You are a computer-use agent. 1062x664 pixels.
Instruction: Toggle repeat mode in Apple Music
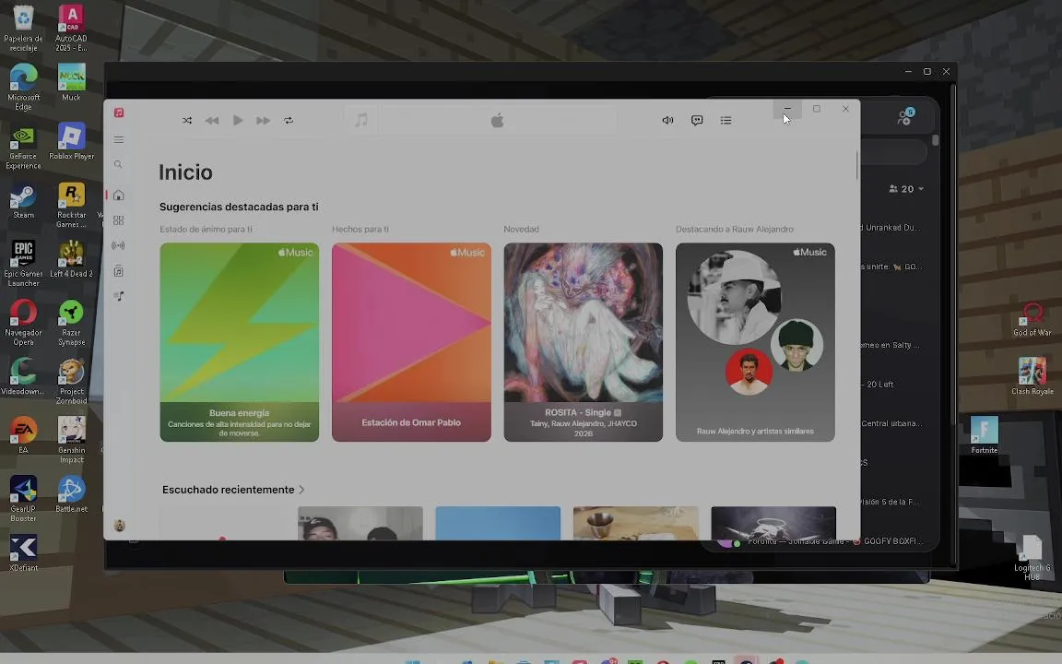289,121
